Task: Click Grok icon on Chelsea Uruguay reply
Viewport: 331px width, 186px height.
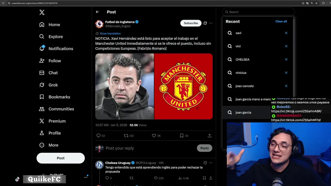Action: (205, 163)
